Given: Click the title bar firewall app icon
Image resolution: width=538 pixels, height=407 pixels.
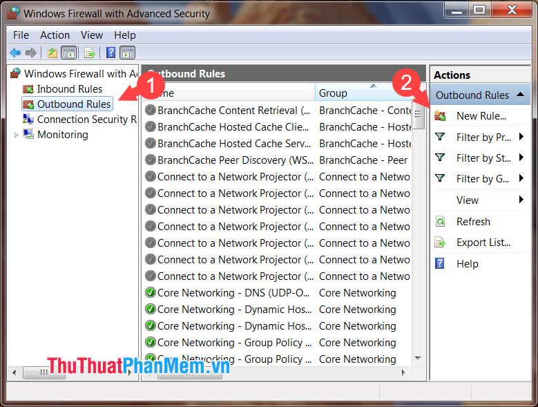Looking at the screenshot, I should 13,13.
